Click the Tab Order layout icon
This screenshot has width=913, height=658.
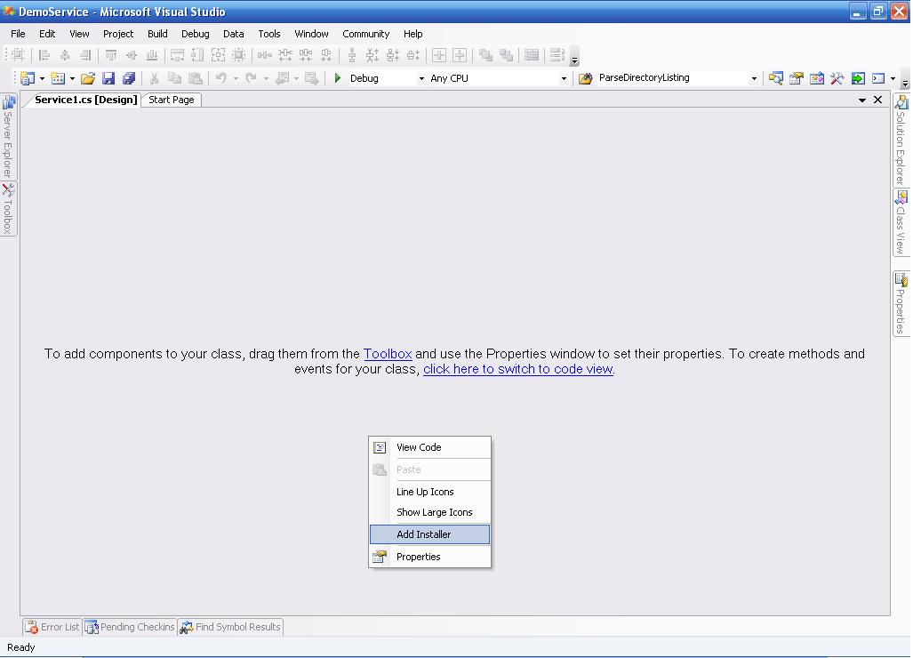[x=557, y=55]
